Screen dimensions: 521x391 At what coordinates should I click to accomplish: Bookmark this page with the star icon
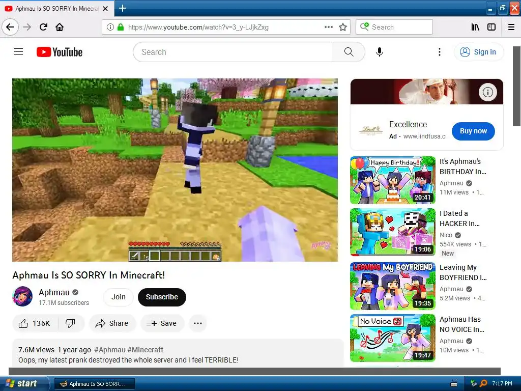pos(343,27)
